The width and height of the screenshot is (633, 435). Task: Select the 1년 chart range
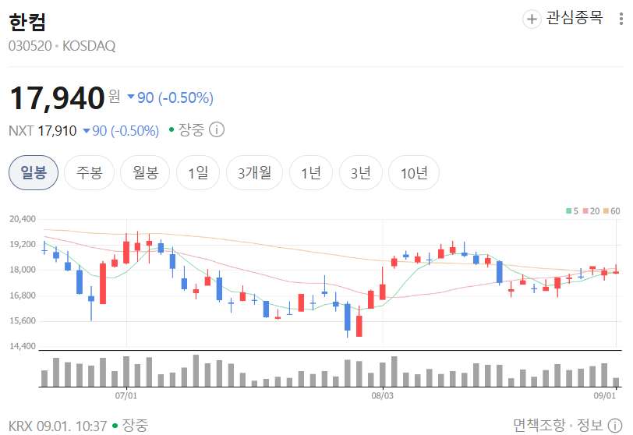coord(311,173)
